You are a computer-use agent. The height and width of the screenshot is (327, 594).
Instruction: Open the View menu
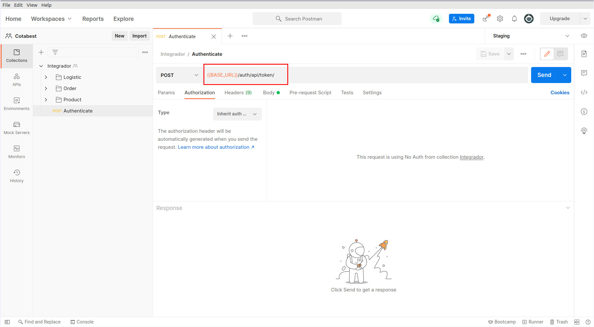[x=32, y=5]
